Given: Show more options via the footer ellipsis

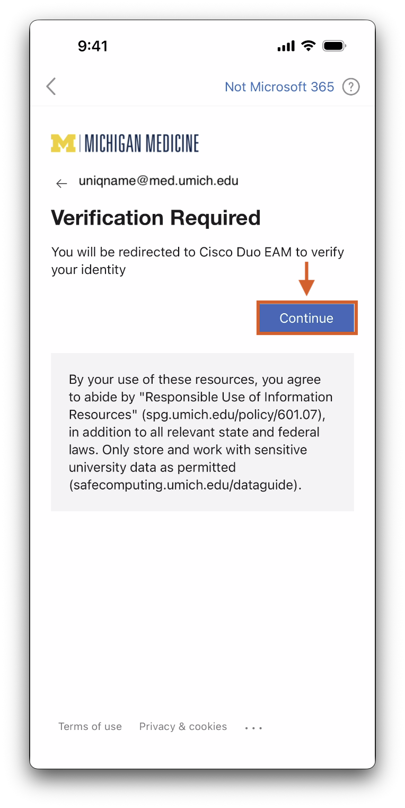Looking at the screenshot, I should [x=253, y=728].
